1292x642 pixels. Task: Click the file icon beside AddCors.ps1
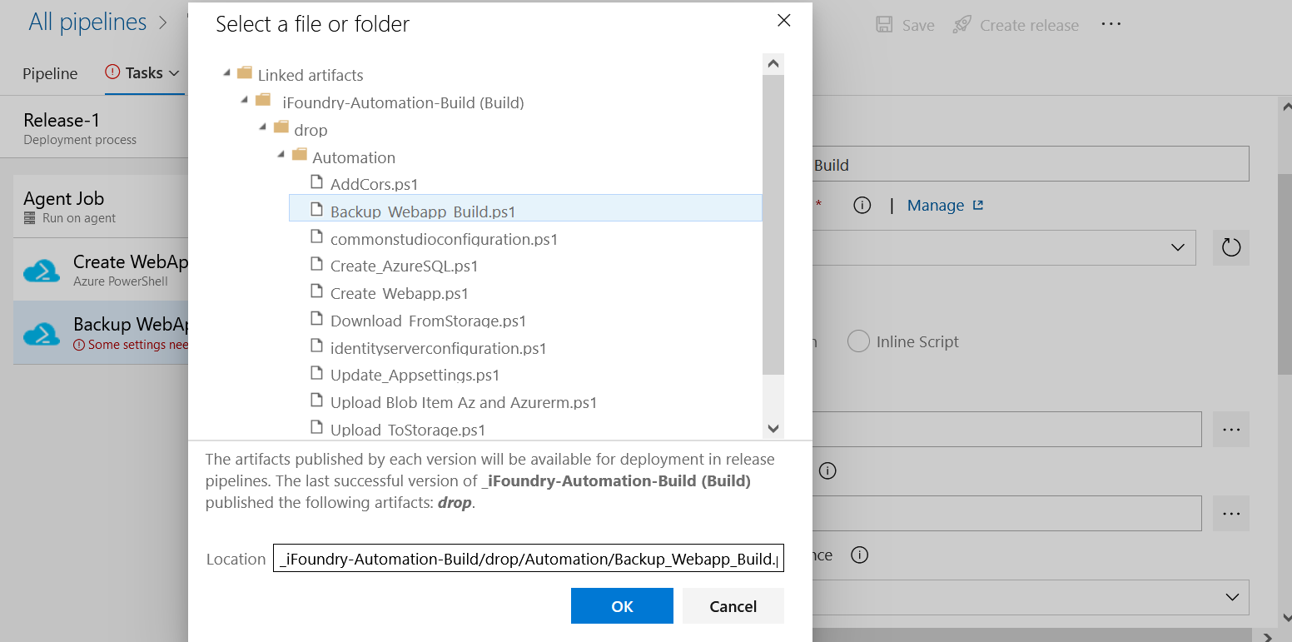(x=316, y=182)
